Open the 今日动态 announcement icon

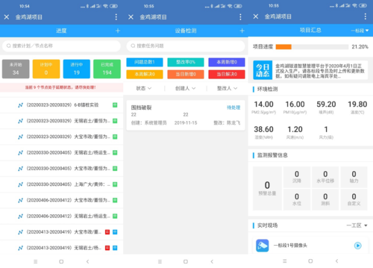click(263, 70)
